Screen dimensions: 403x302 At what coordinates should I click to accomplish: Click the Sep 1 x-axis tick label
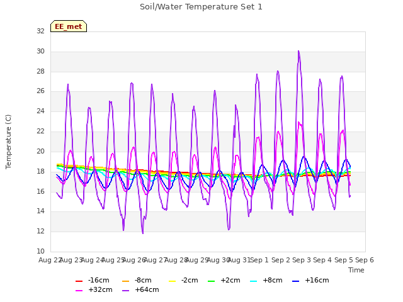click(259, 260)
